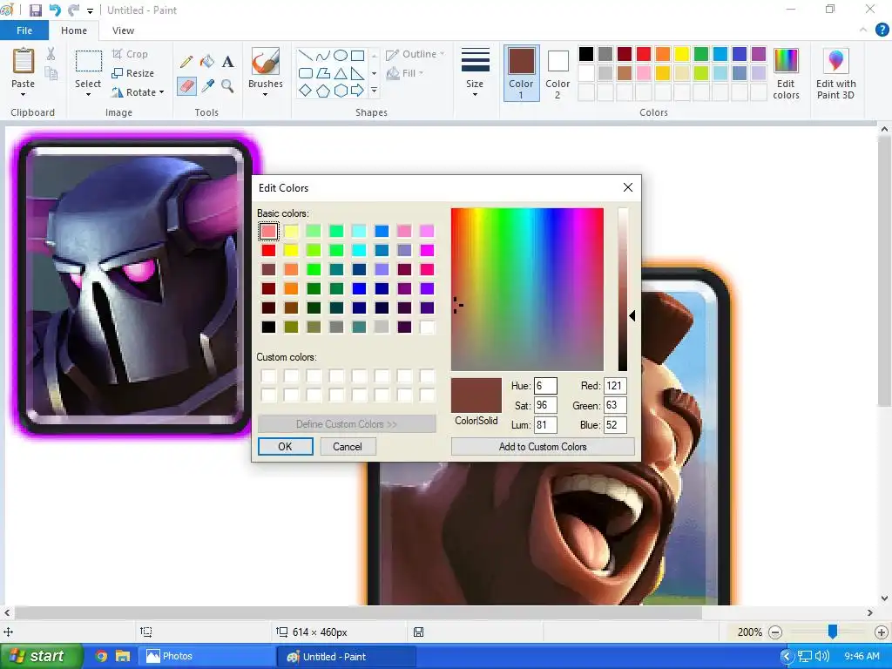Choose the Oval shape
The width and height of the screenshot is (892, 669).
[341, 55]
